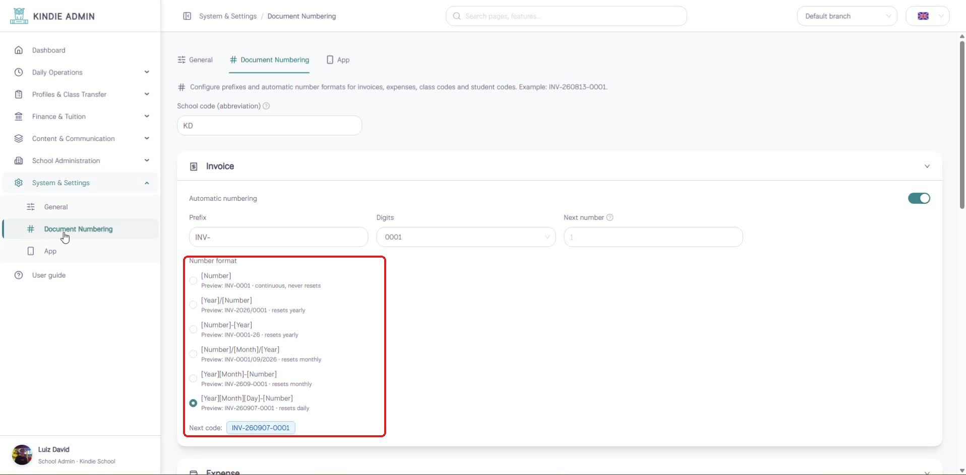This screenshot has height=475, width=966.
Task: Click the School code input field
Action: coord(269,126)
